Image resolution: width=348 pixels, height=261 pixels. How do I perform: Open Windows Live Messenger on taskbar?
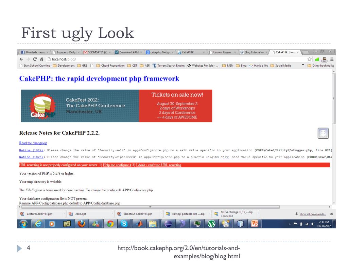[x=95, y=224]
